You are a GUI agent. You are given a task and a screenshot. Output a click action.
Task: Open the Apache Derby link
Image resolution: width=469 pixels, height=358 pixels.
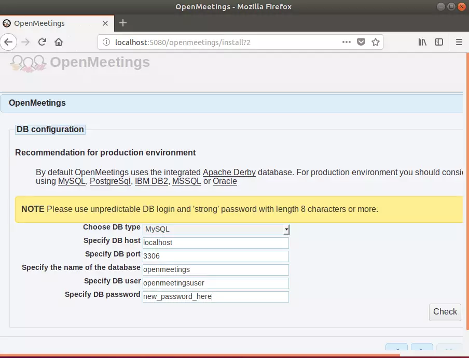229,173
